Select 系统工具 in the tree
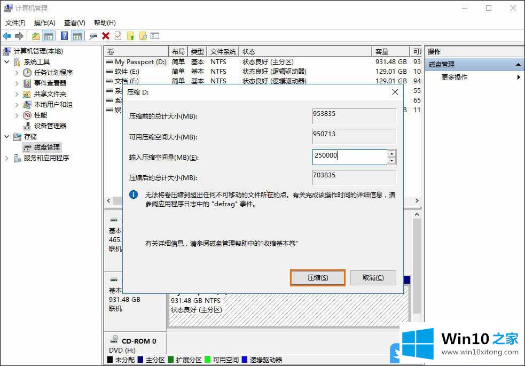This screenshot has width=525, height=366. [36, 61]
